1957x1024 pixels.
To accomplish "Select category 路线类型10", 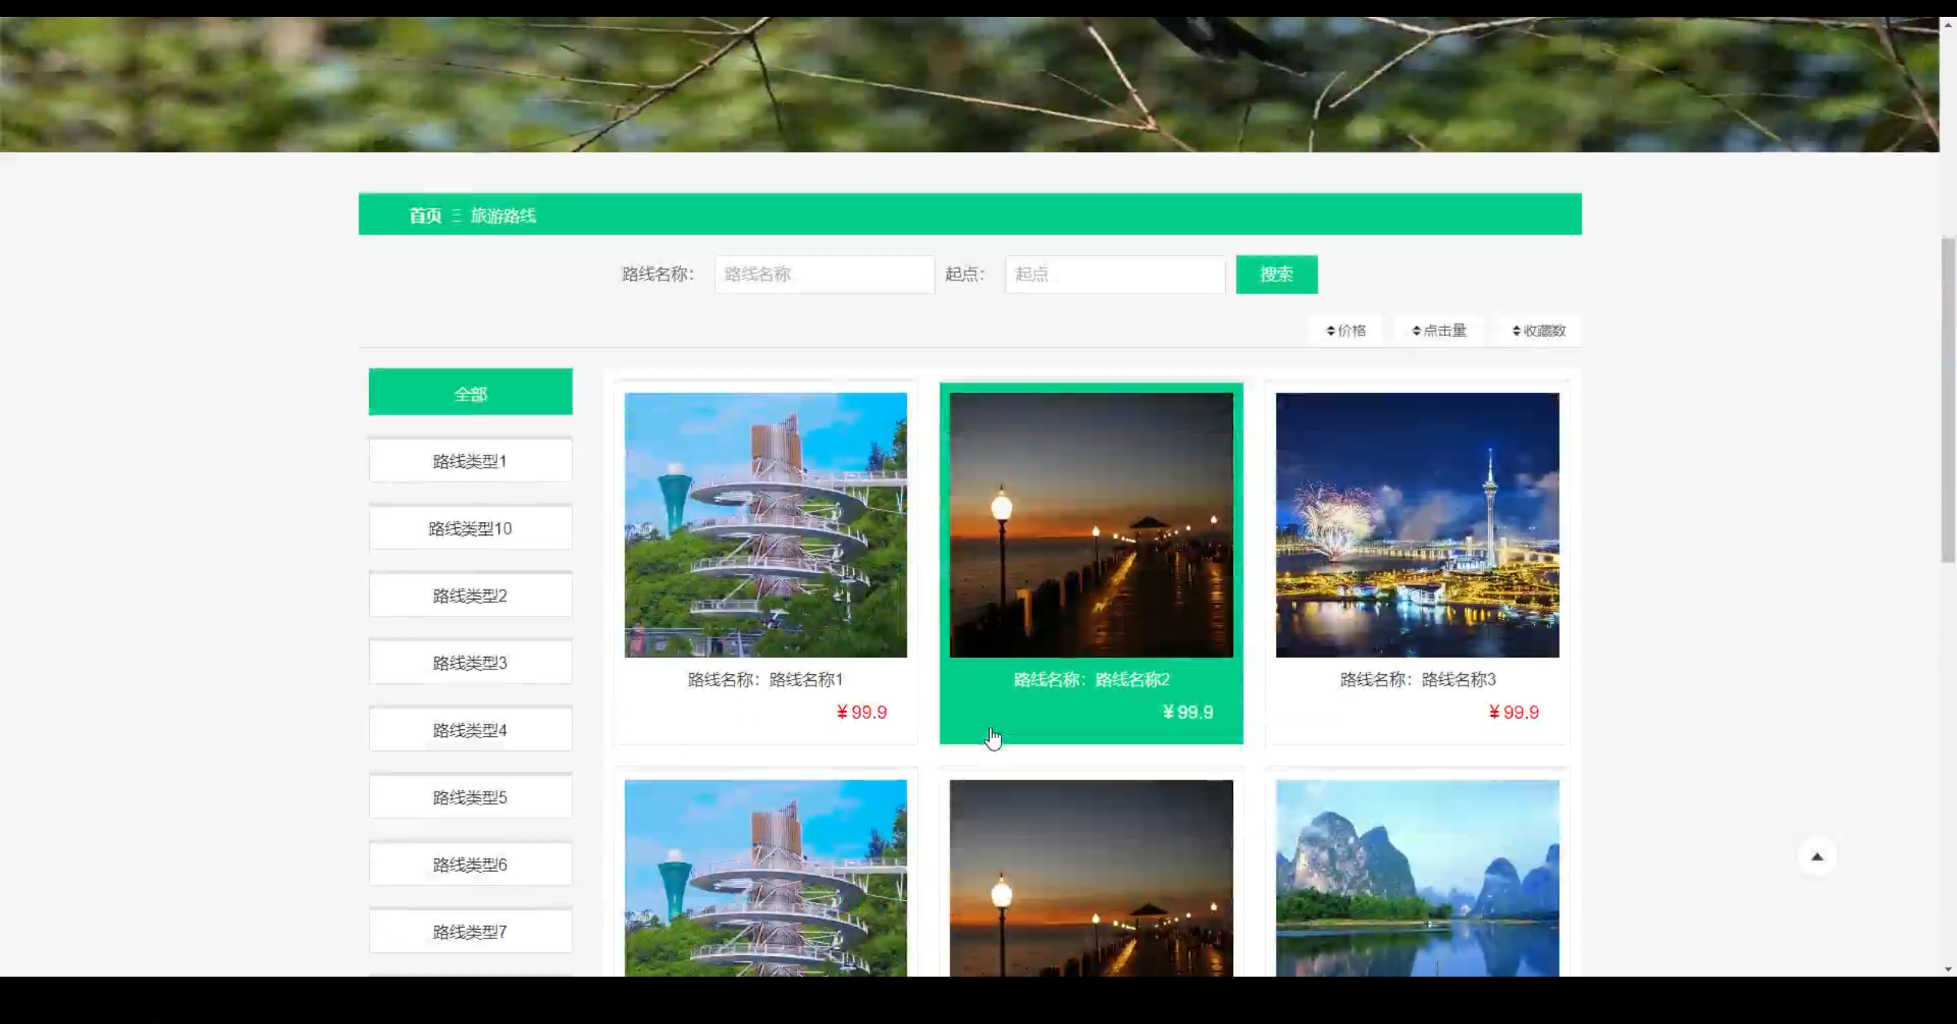I will pyautogui.click(x=470, y=527).
